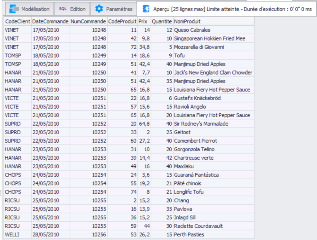Select the Inlagd Sill cell
317x240 pixels.
pos(214,217)
